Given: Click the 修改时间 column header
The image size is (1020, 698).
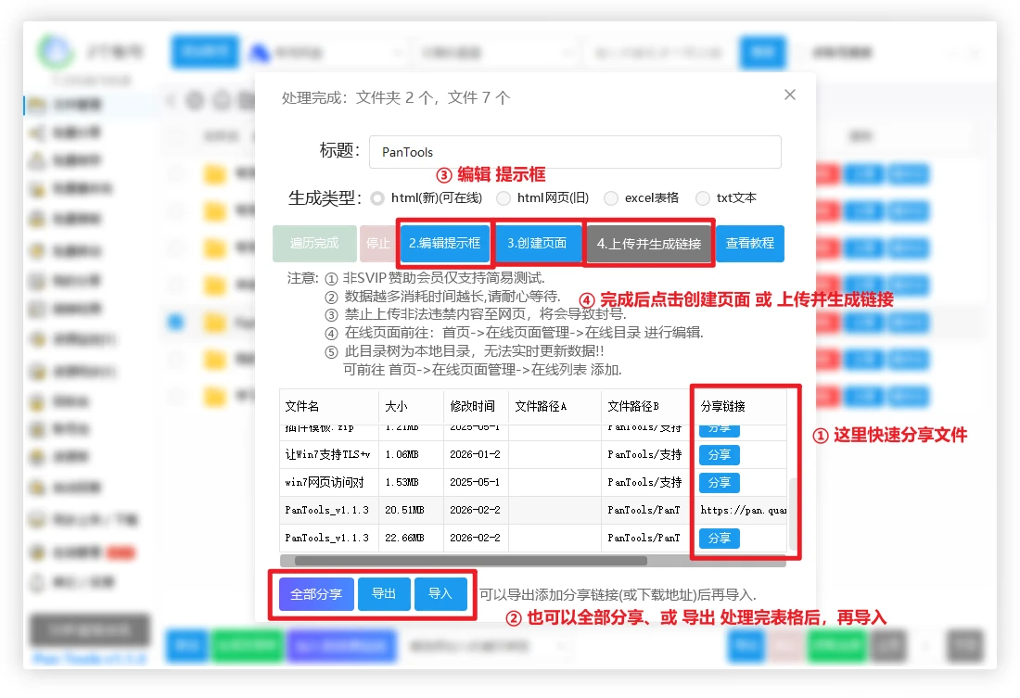Looking at the screenshot, I should (x=473, y=407).
